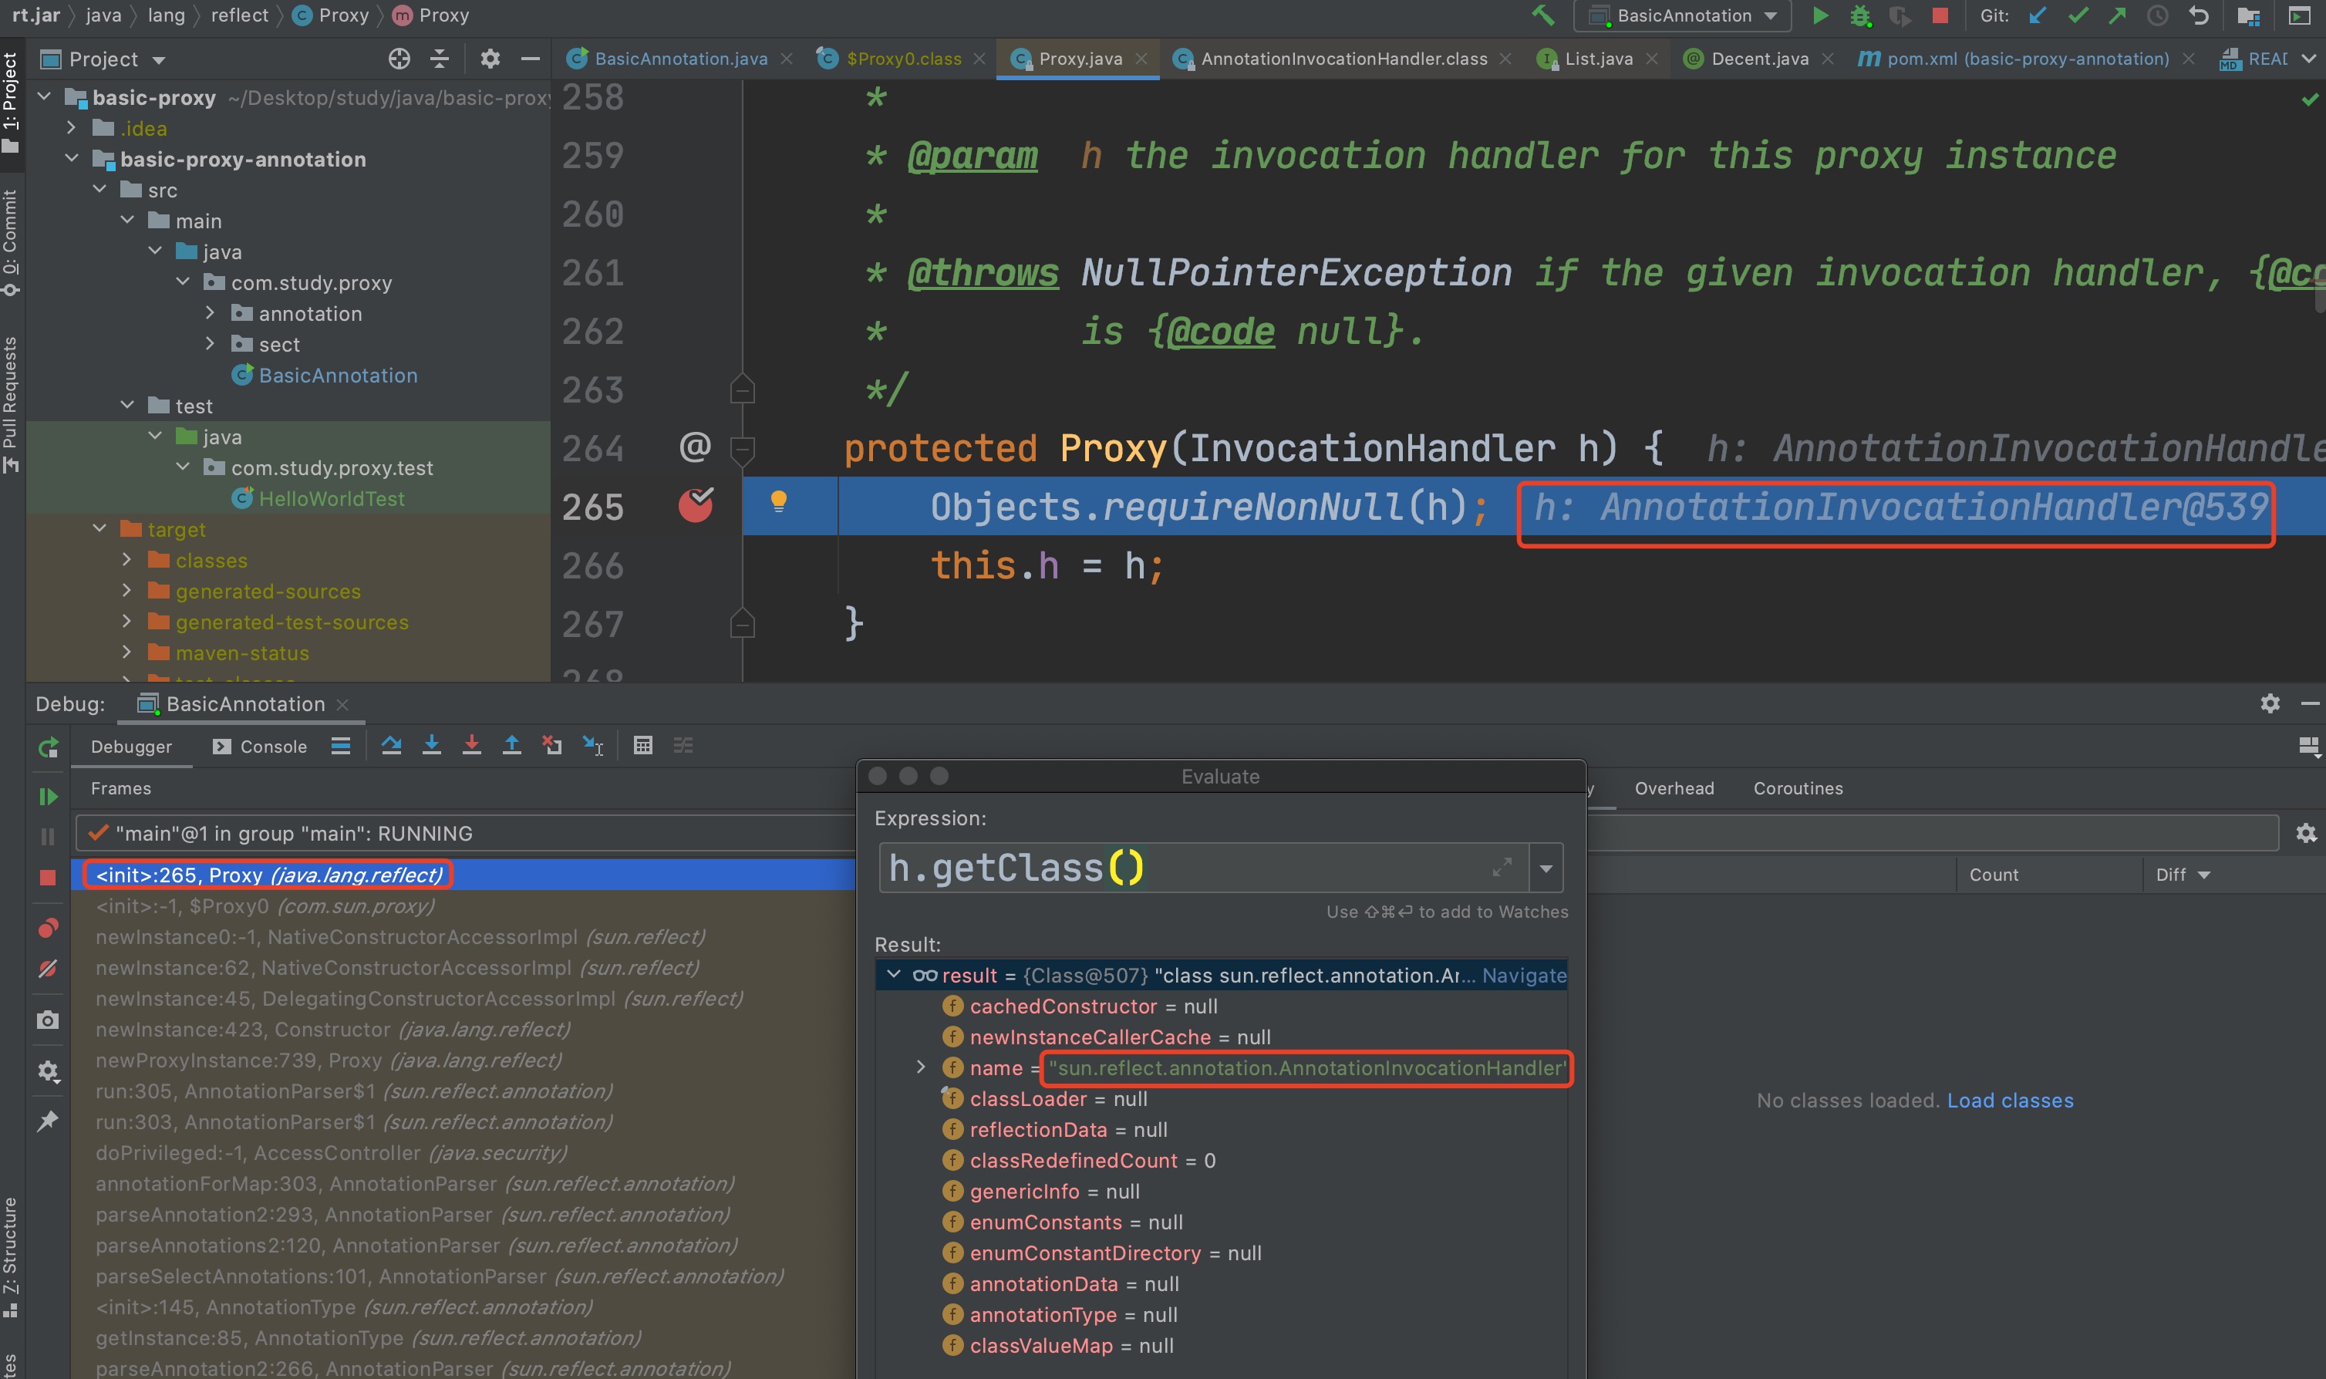Open the Overhead tab
2326x1379 pixels.
[x=1674, y=788]
